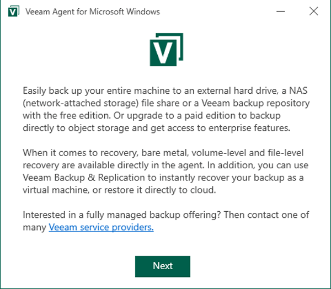The image size is (331, 289).
Task: Click the paragraph starting When it comes to recovery
Action: pyautogui.click(x=165, y=171)
